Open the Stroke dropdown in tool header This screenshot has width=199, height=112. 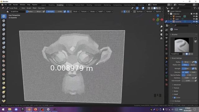coord(93,12)
